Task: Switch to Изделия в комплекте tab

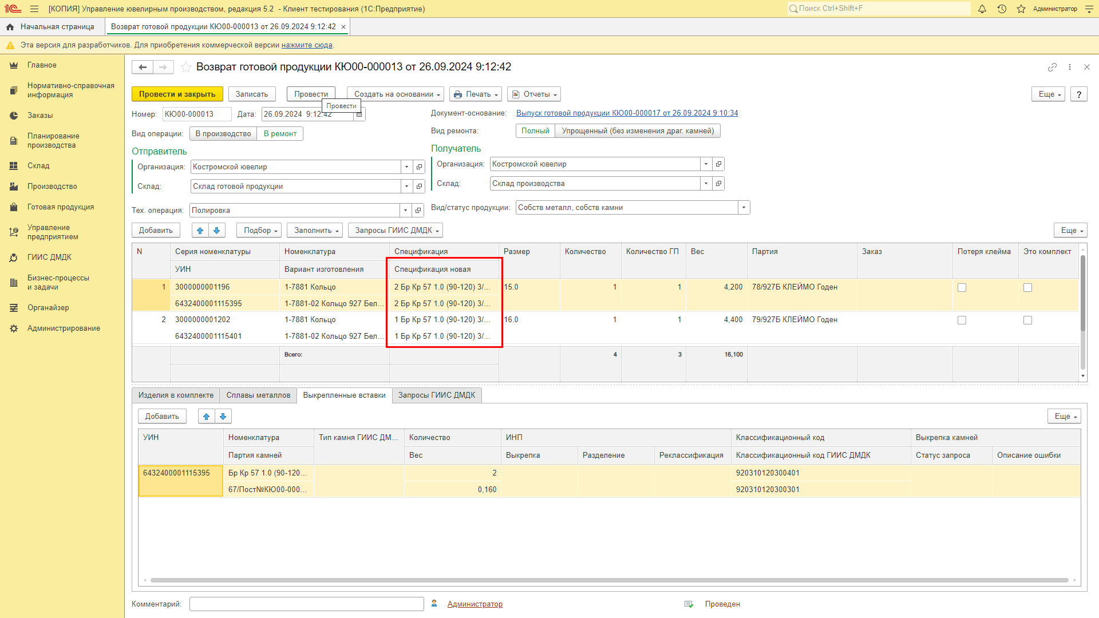Action: 176,395
